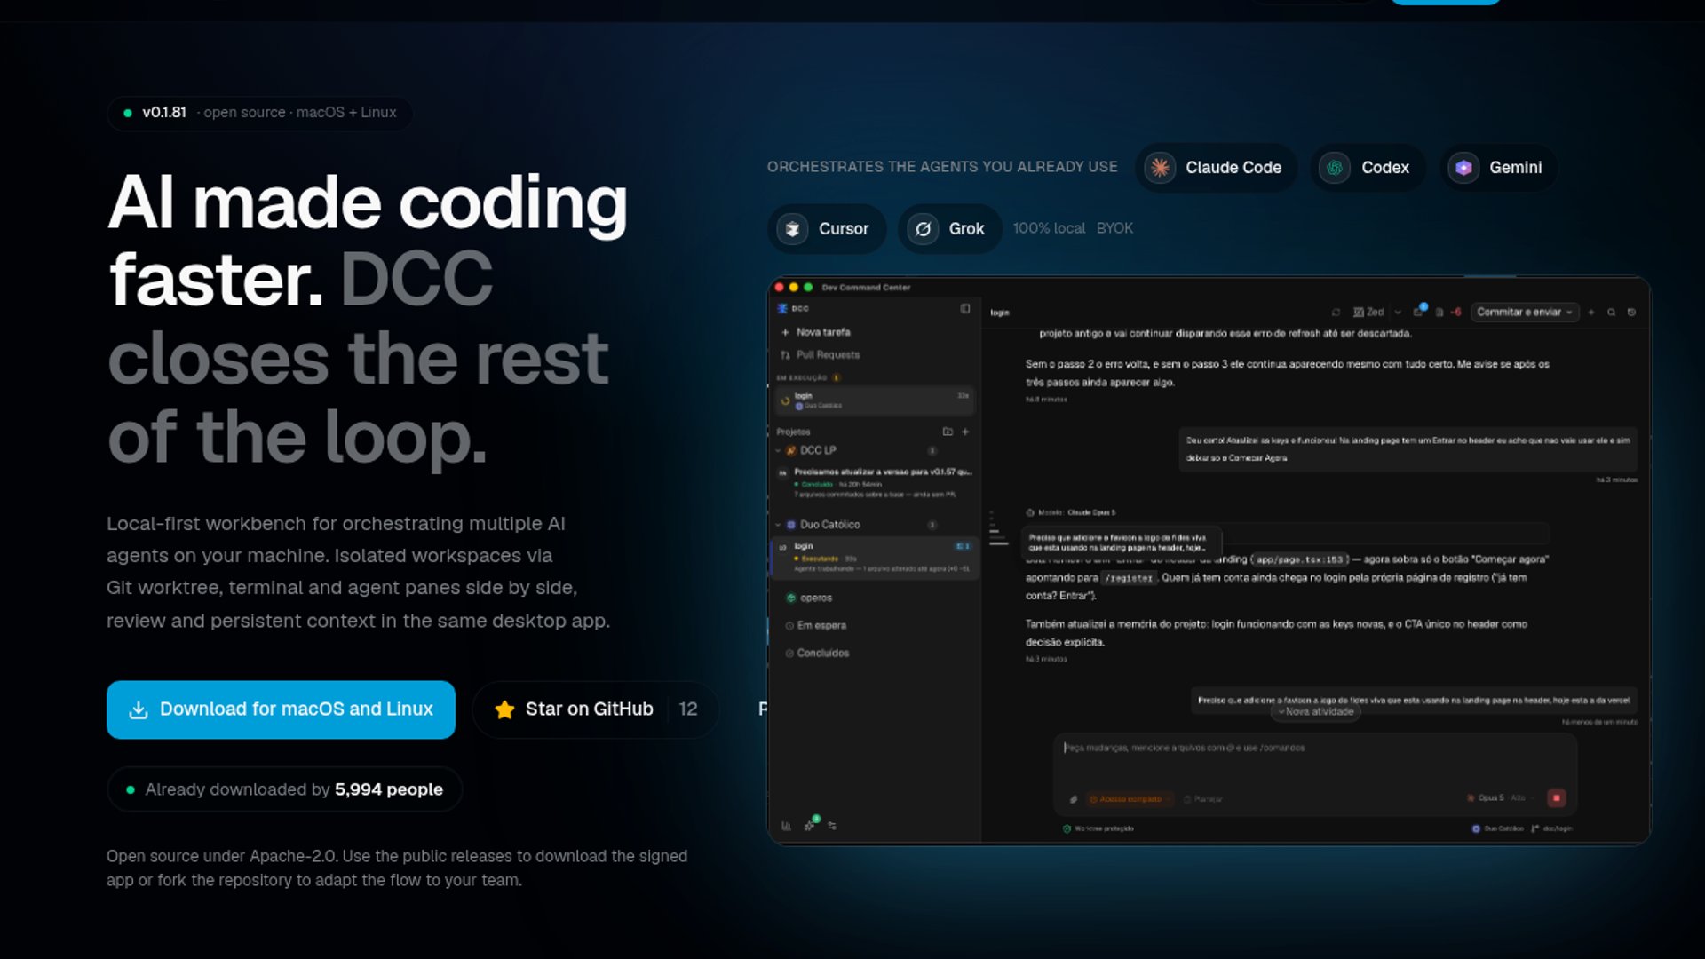Image resolution: width=1705 pixels, height=959 pixels.
Task: Click the Gemini logo icon
Action: (1463, 168)
